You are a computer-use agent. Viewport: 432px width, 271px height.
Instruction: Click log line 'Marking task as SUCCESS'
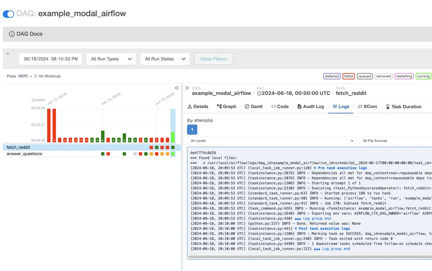pyautogui.click(x=311, y=234)
